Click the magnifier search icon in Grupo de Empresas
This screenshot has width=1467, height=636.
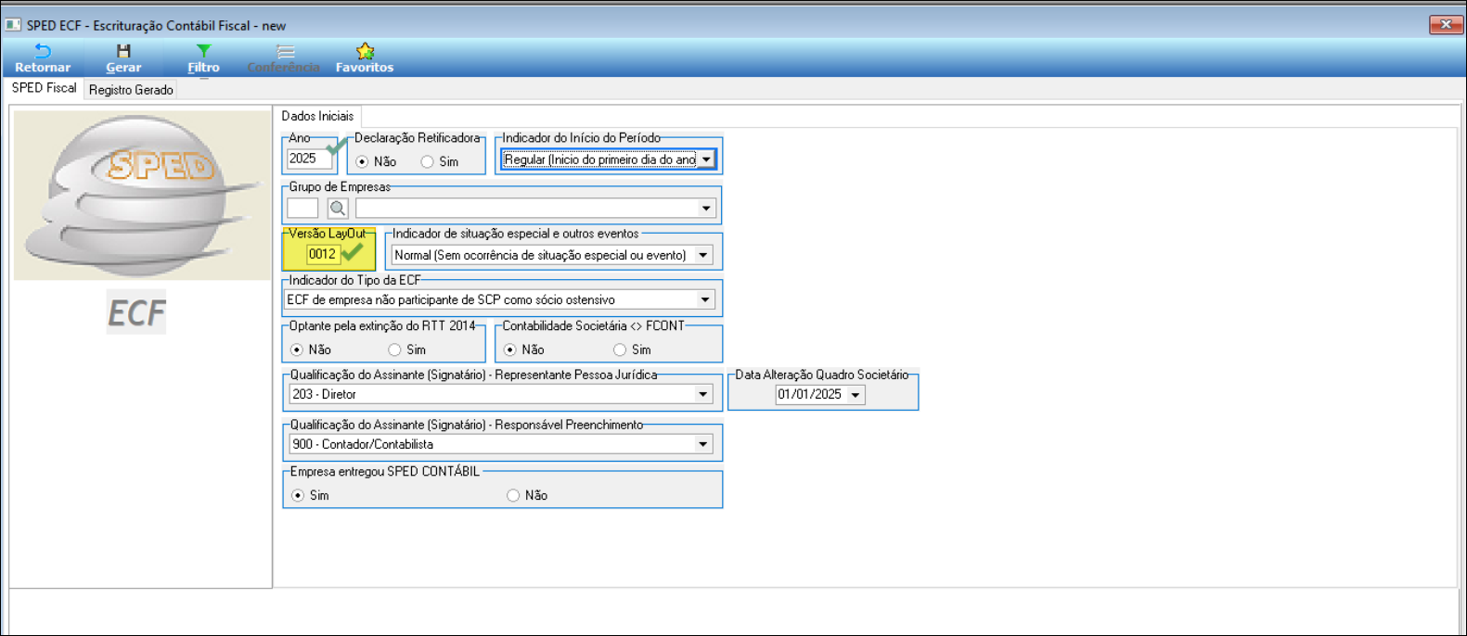338,209
